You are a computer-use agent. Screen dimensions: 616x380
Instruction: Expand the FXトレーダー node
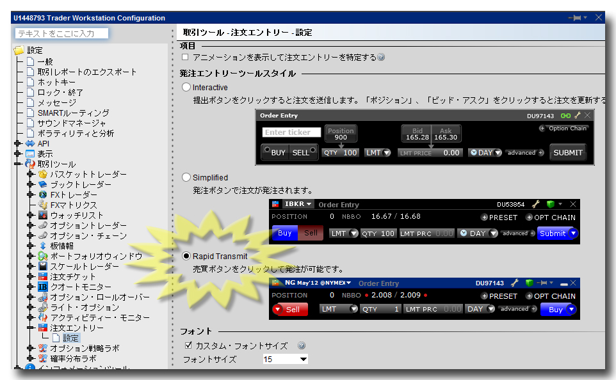(x=30, y=194)
